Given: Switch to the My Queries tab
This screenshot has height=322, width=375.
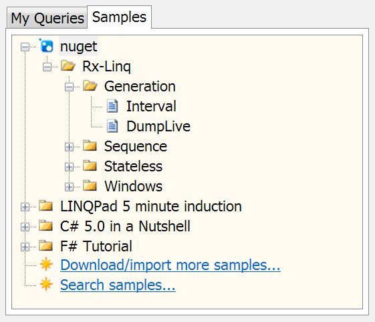Looking at the screenshot, I should click(x=47, y=18).
